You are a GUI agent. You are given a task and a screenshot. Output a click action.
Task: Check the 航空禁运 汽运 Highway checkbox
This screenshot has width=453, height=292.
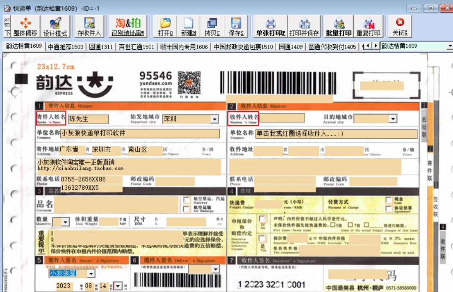[187, 200]
